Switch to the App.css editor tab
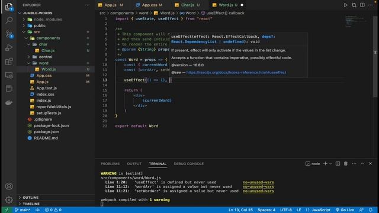The image size is (379, 213). 149,5
